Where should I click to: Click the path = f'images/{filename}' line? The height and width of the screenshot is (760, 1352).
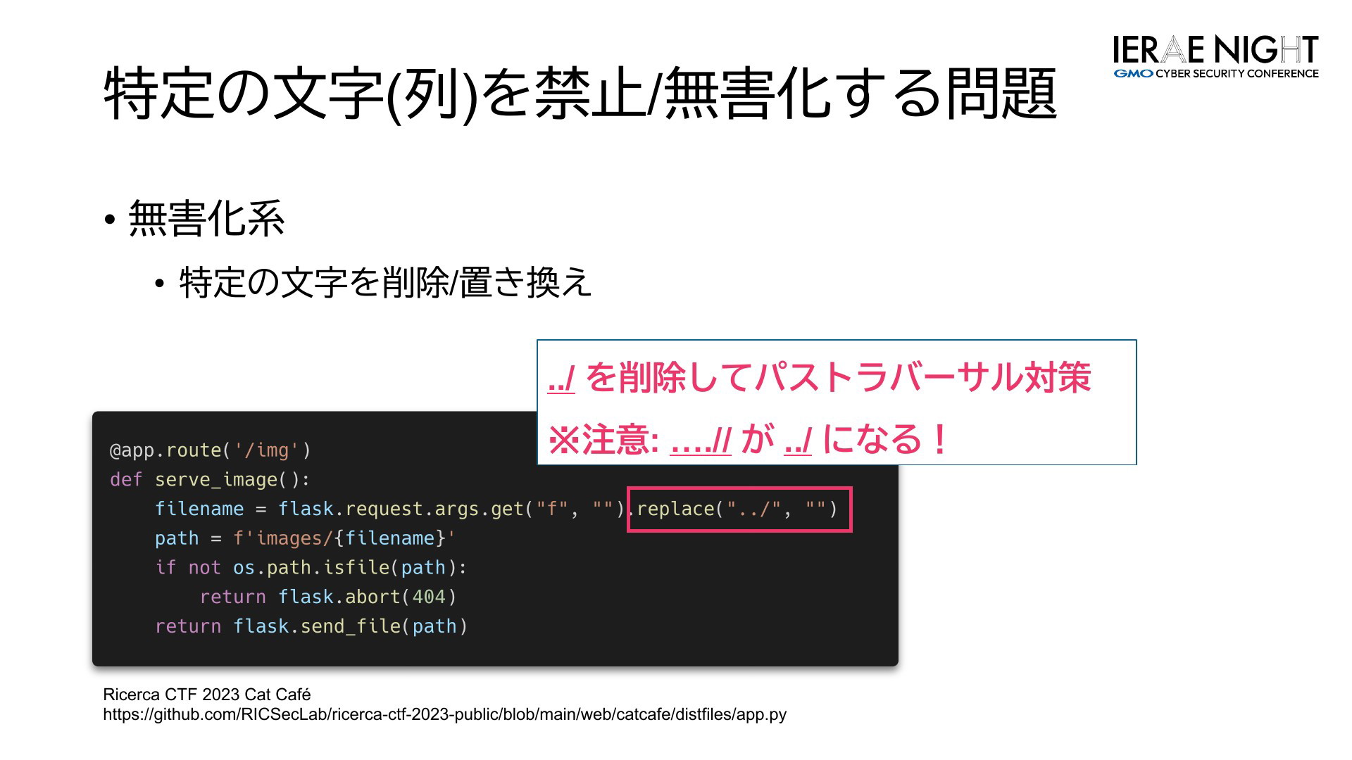(x=305, y=538)
